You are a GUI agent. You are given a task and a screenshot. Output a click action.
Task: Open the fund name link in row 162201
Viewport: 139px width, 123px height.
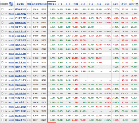[20, 116]
